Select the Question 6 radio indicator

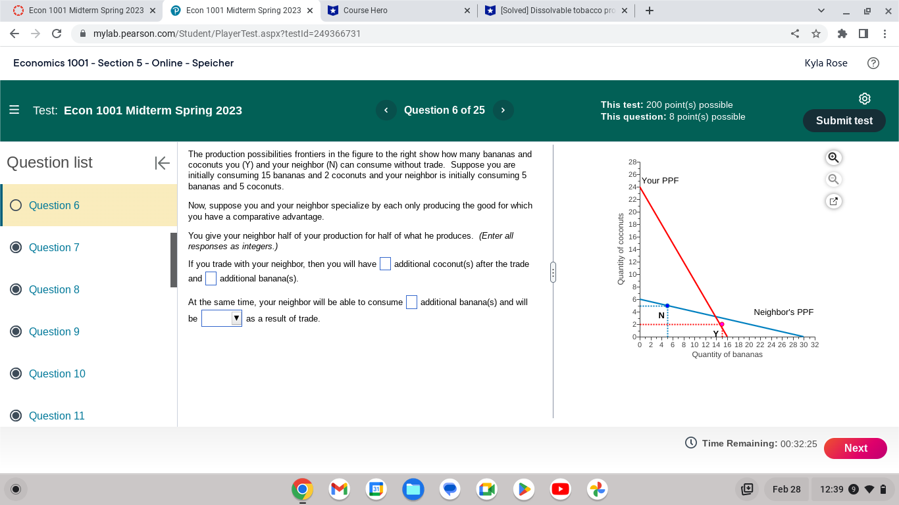pos(15,205)
